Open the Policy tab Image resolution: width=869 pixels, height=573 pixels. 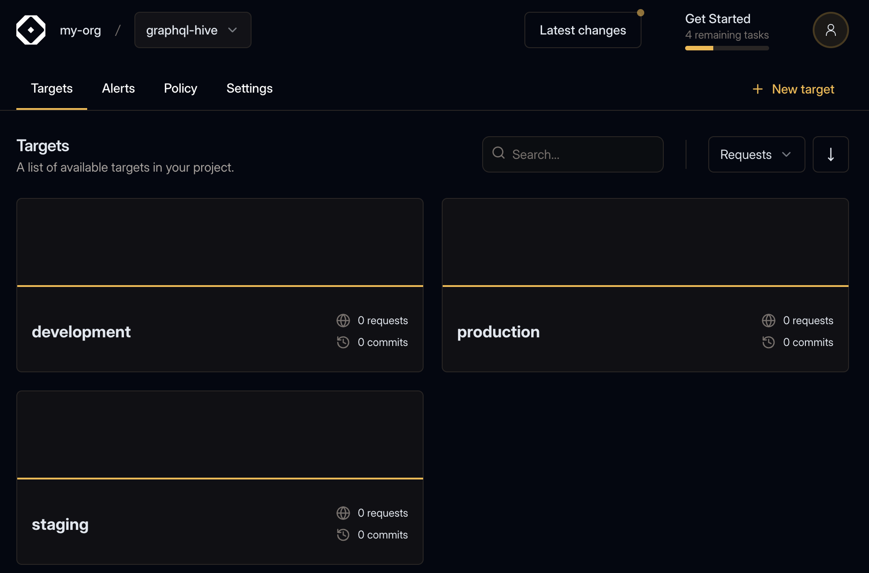pos(180,89)
